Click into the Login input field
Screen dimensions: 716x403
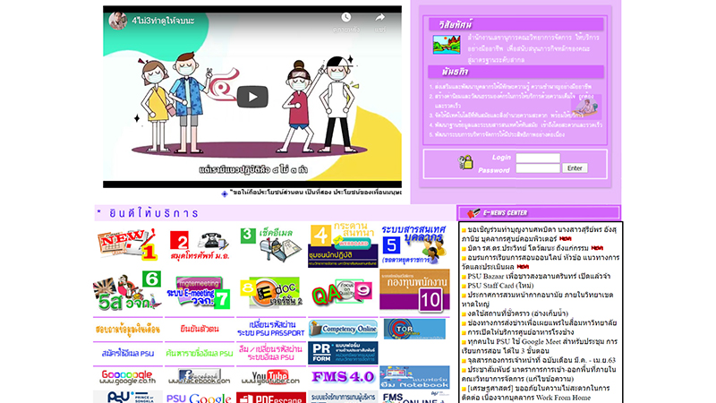click(538, 159)
